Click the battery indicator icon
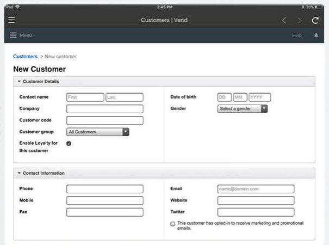The image size is (329, 245). (318, 7)
